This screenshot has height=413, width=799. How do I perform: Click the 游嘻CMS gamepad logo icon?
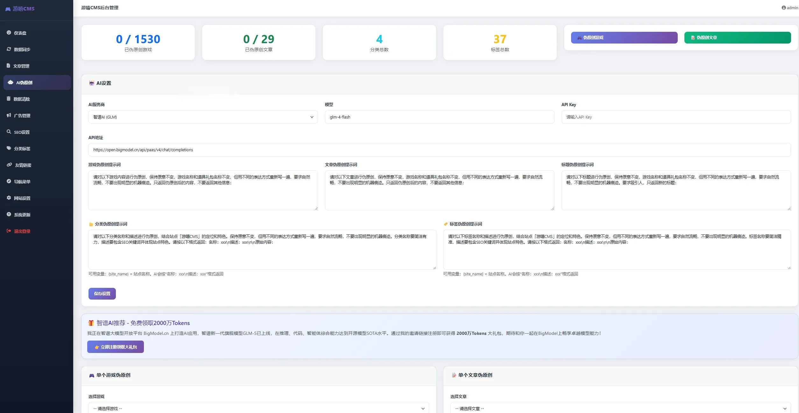coord(8,9)
